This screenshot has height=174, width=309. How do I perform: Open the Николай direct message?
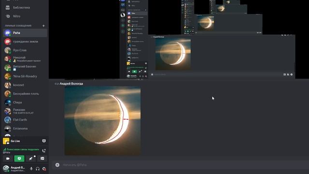25,59
